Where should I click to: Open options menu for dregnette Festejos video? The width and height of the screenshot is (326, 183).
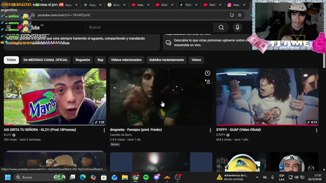pos(210,130)
